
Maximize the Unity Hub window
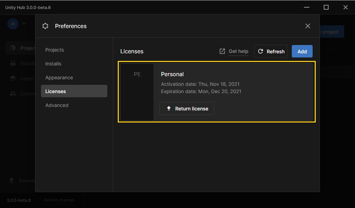tap(326, 7)
